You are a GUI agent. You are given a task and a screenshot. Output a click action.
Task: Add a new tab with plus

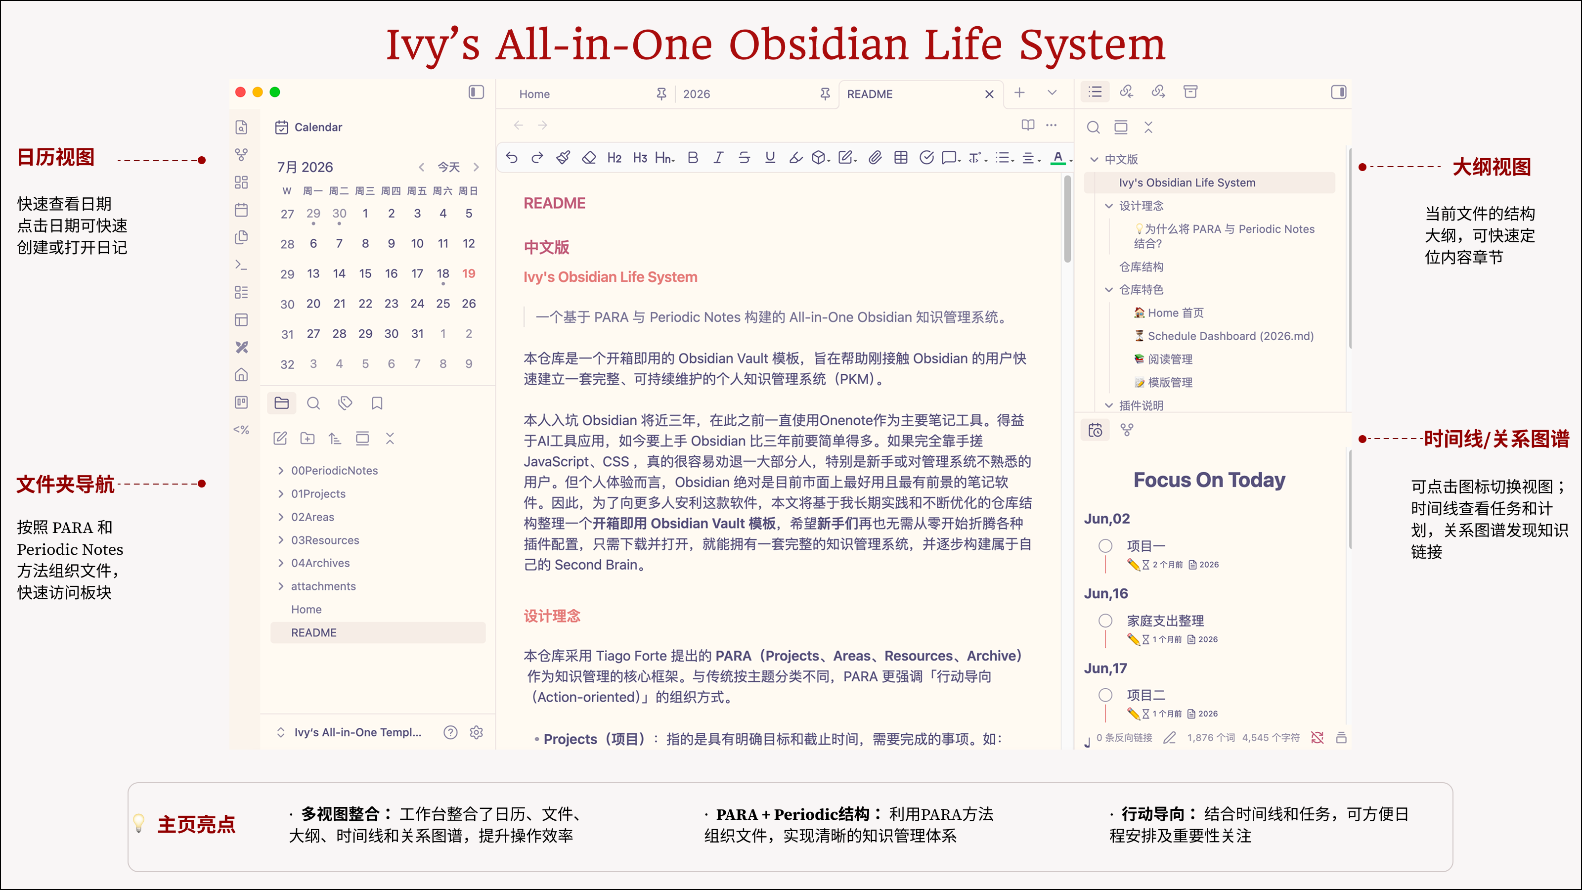coord(1019,93)
